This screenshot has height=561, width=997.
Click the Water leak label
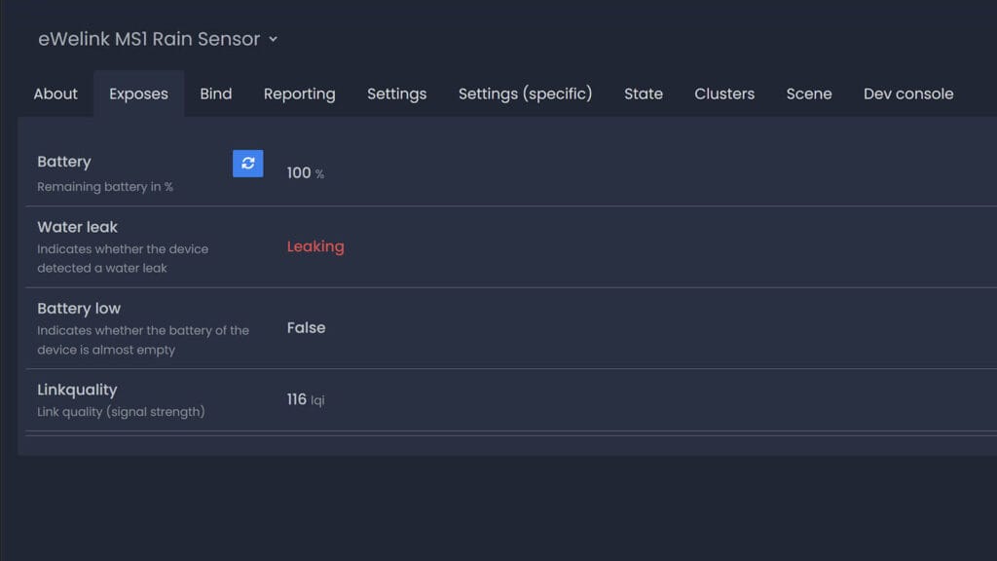click(78, 227)
